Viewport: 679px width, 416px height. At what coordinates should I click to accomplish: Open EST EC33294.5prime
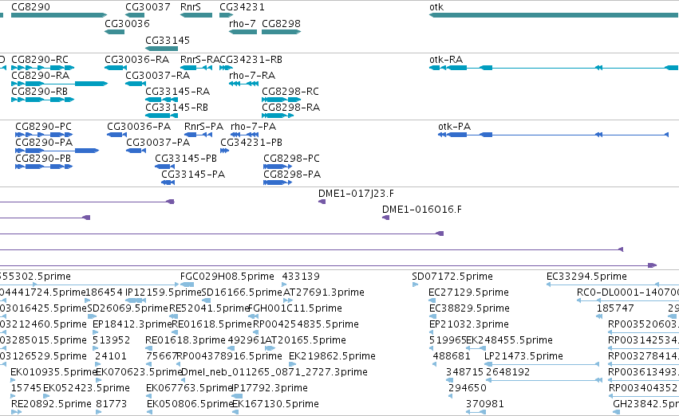586,277
